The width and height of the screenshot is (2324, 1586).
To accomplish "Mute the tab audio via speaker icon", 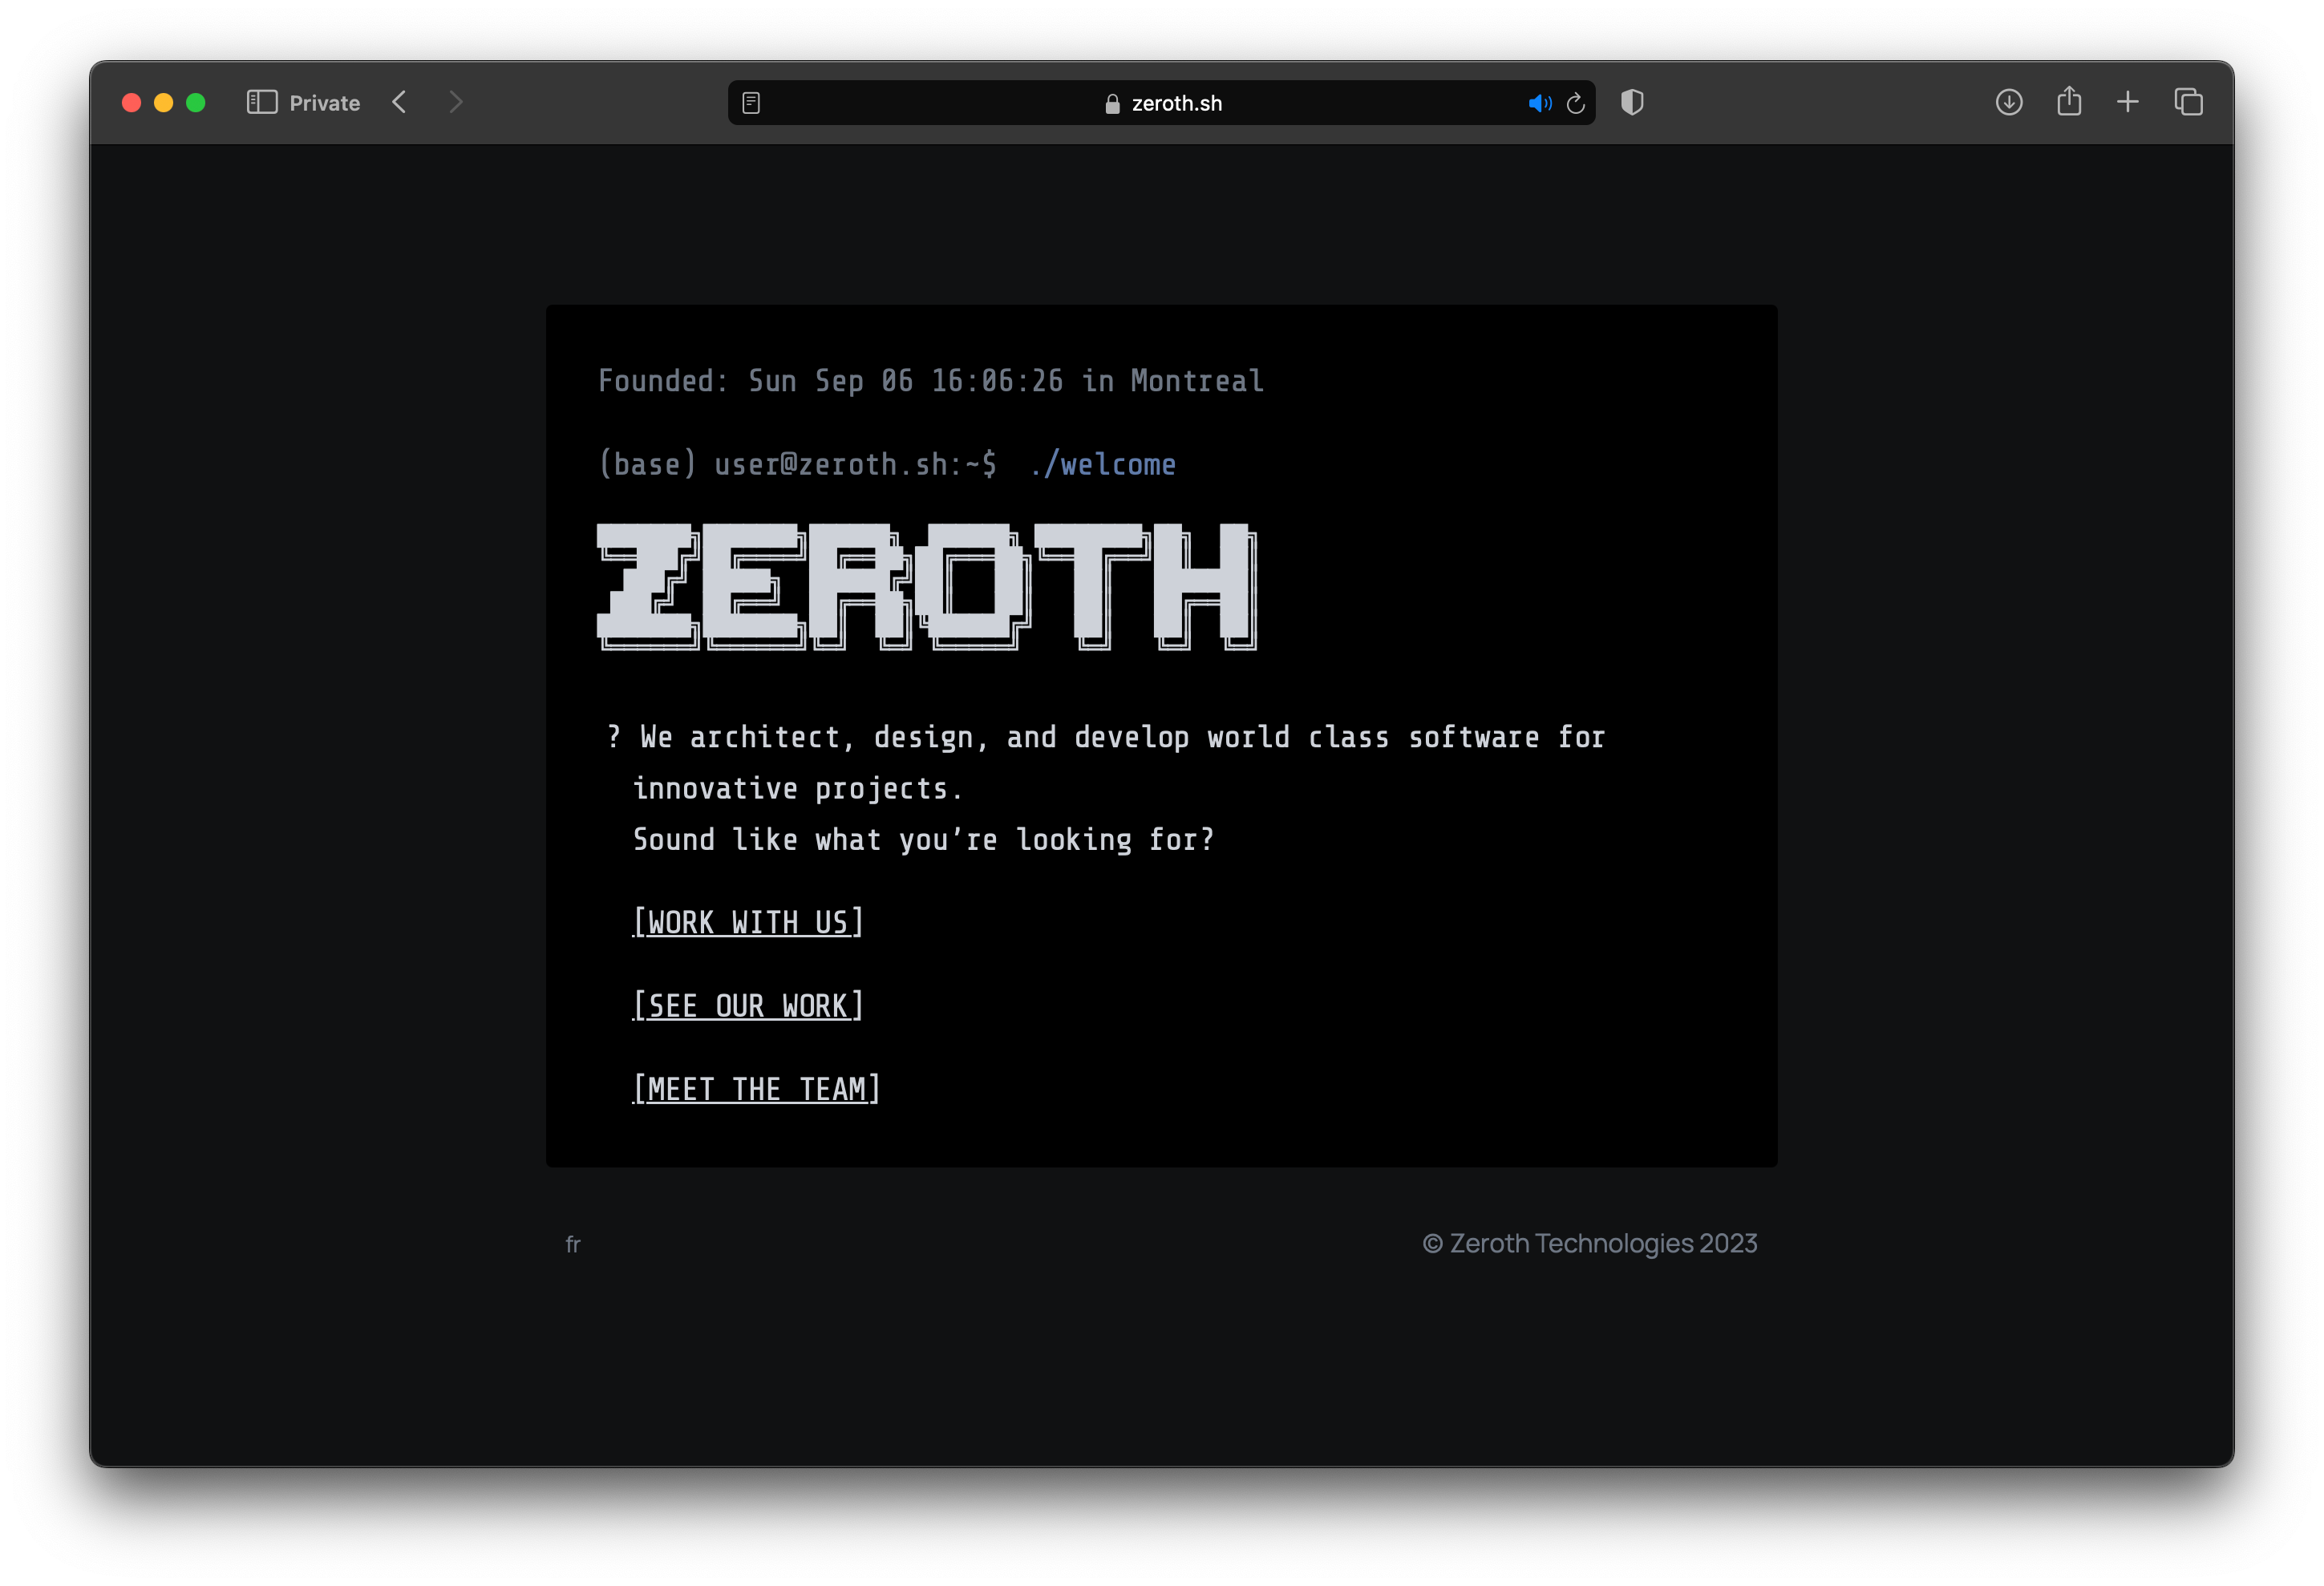I will 1539,102.
